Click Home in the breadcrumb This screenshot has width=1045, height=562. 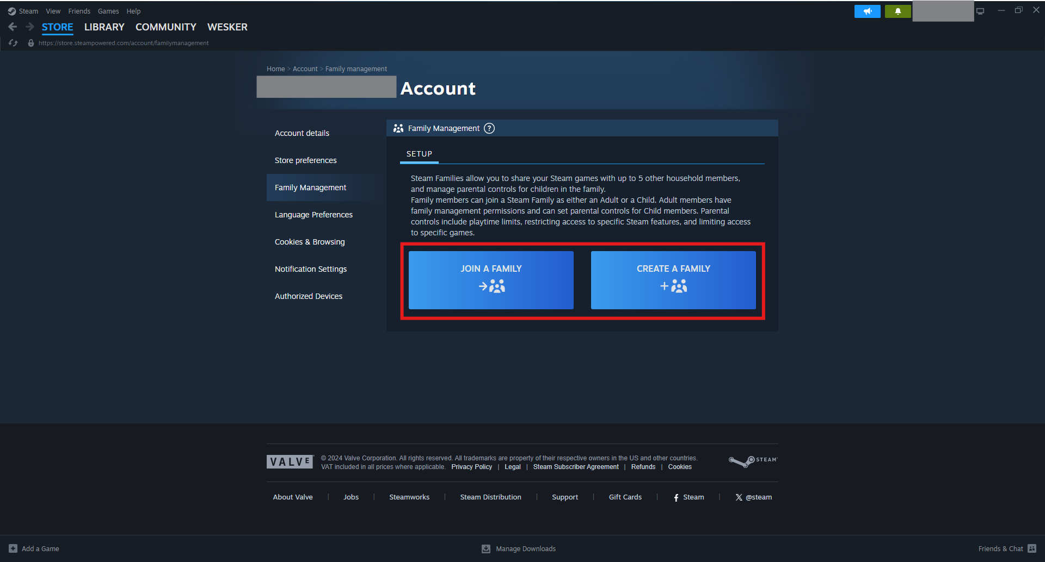click(276, 69)
